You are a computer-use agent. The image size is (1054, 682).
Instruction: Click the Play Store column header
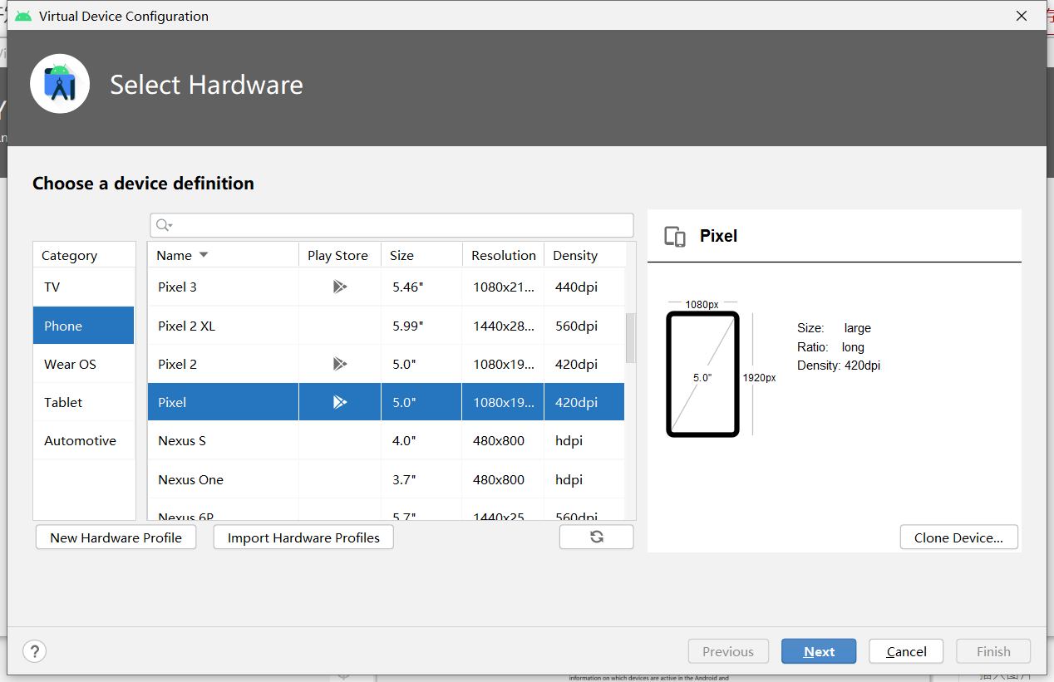(339, 255)
